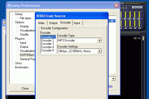Click the 16K equalizer band slider
This screenshot has height=99, width=149.
tap(139, 19)
